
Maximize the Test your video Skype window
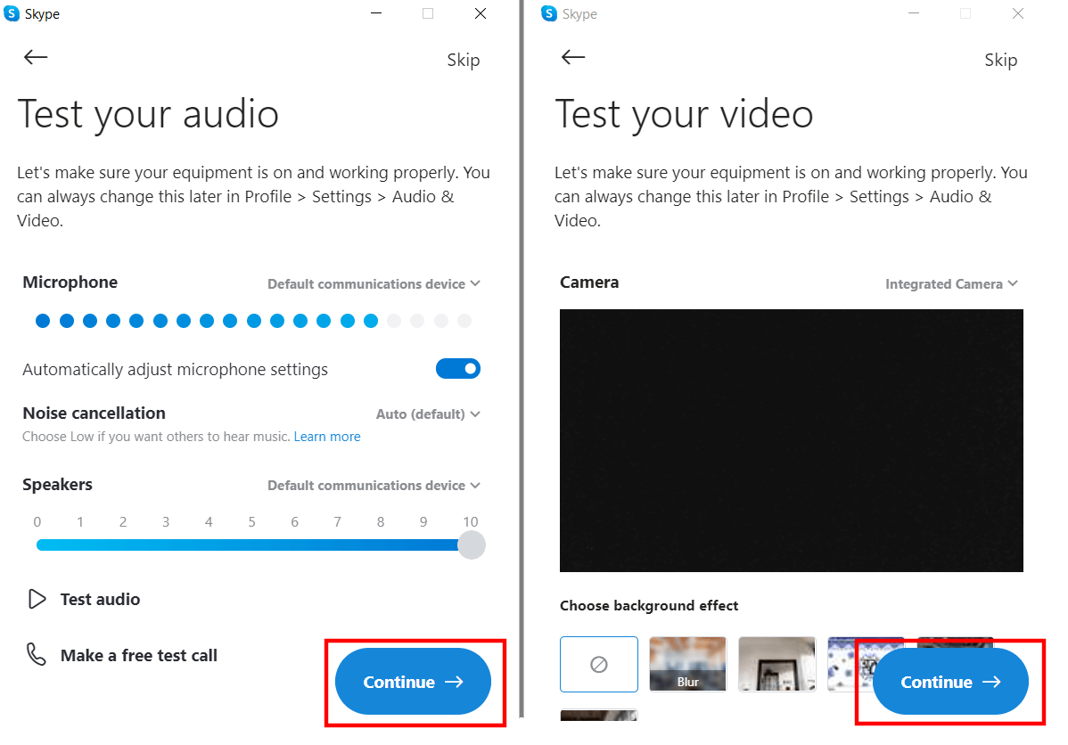pos(965,13)
